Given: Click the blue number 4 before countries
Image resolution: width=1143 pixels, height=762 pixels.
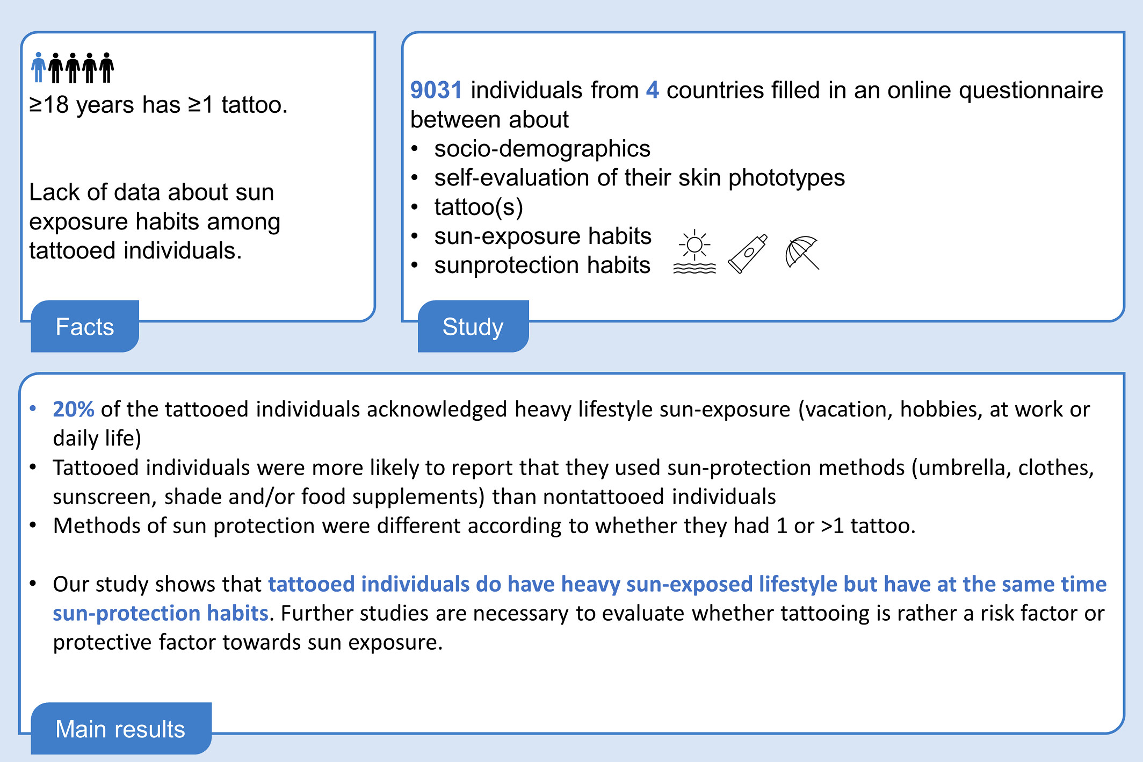Looking at the screenshot, I should 652,90.
